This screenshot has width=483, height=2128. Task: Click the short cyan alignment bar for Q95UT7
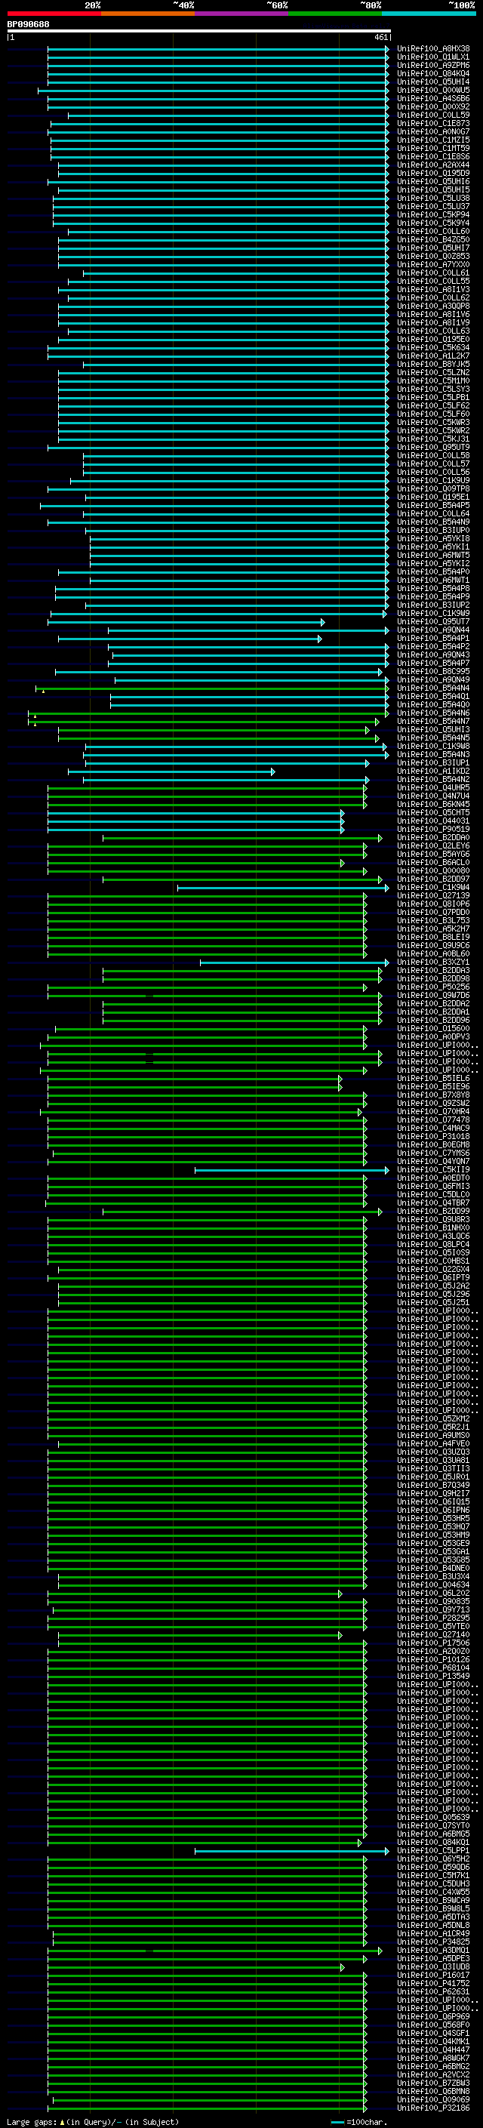[186, 622]
